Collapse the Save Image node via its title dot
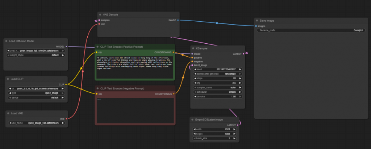 coord(257,21)
